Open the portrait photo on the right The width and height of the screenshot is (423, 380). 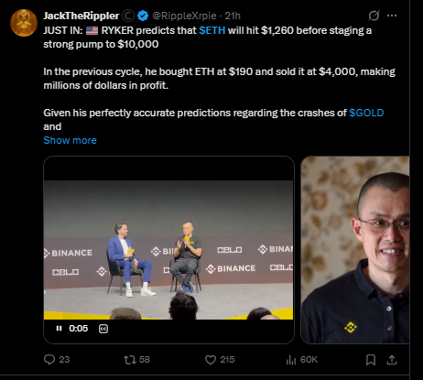(x=355, y=250)
